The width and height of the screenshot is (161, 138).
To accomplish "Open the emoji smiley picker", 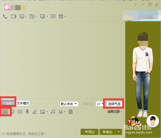I will [x=13, y=112].
